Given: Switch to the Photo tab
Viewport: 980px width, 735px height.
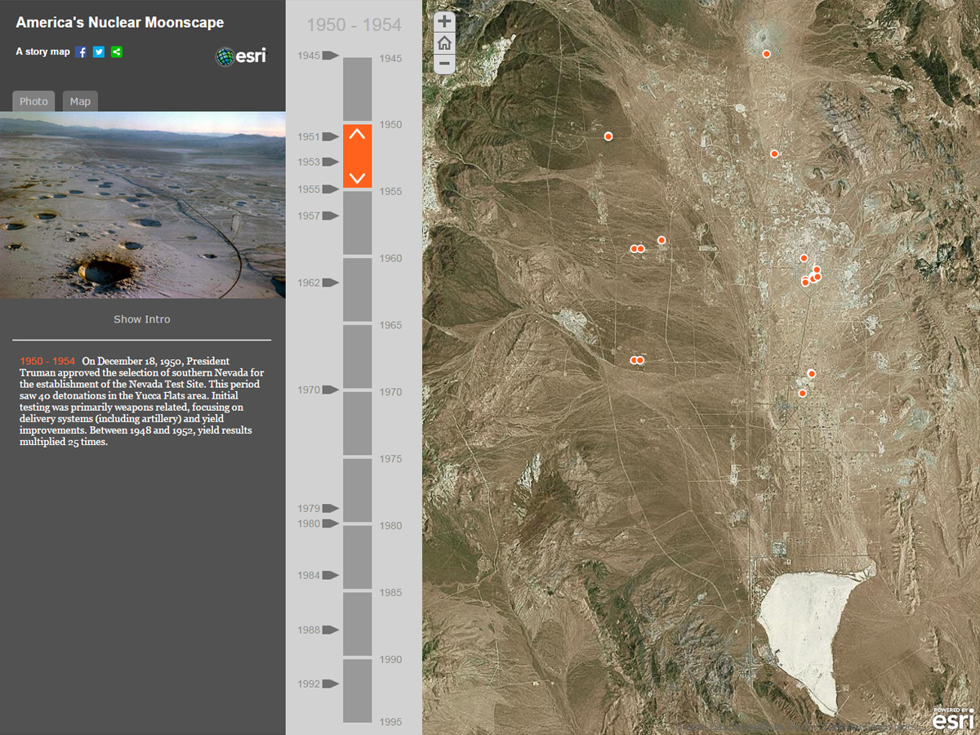Looking at the screenshot, I should pyautogui.click(x=33, y=101).
